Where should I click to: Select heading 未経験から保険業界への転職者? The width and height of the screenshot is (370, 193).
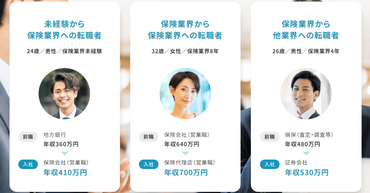tap(64, 30)
